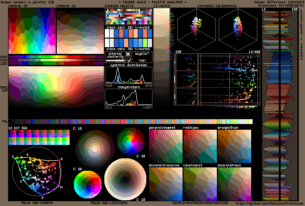Select the lime green swatch in close cols

(145, 43)
